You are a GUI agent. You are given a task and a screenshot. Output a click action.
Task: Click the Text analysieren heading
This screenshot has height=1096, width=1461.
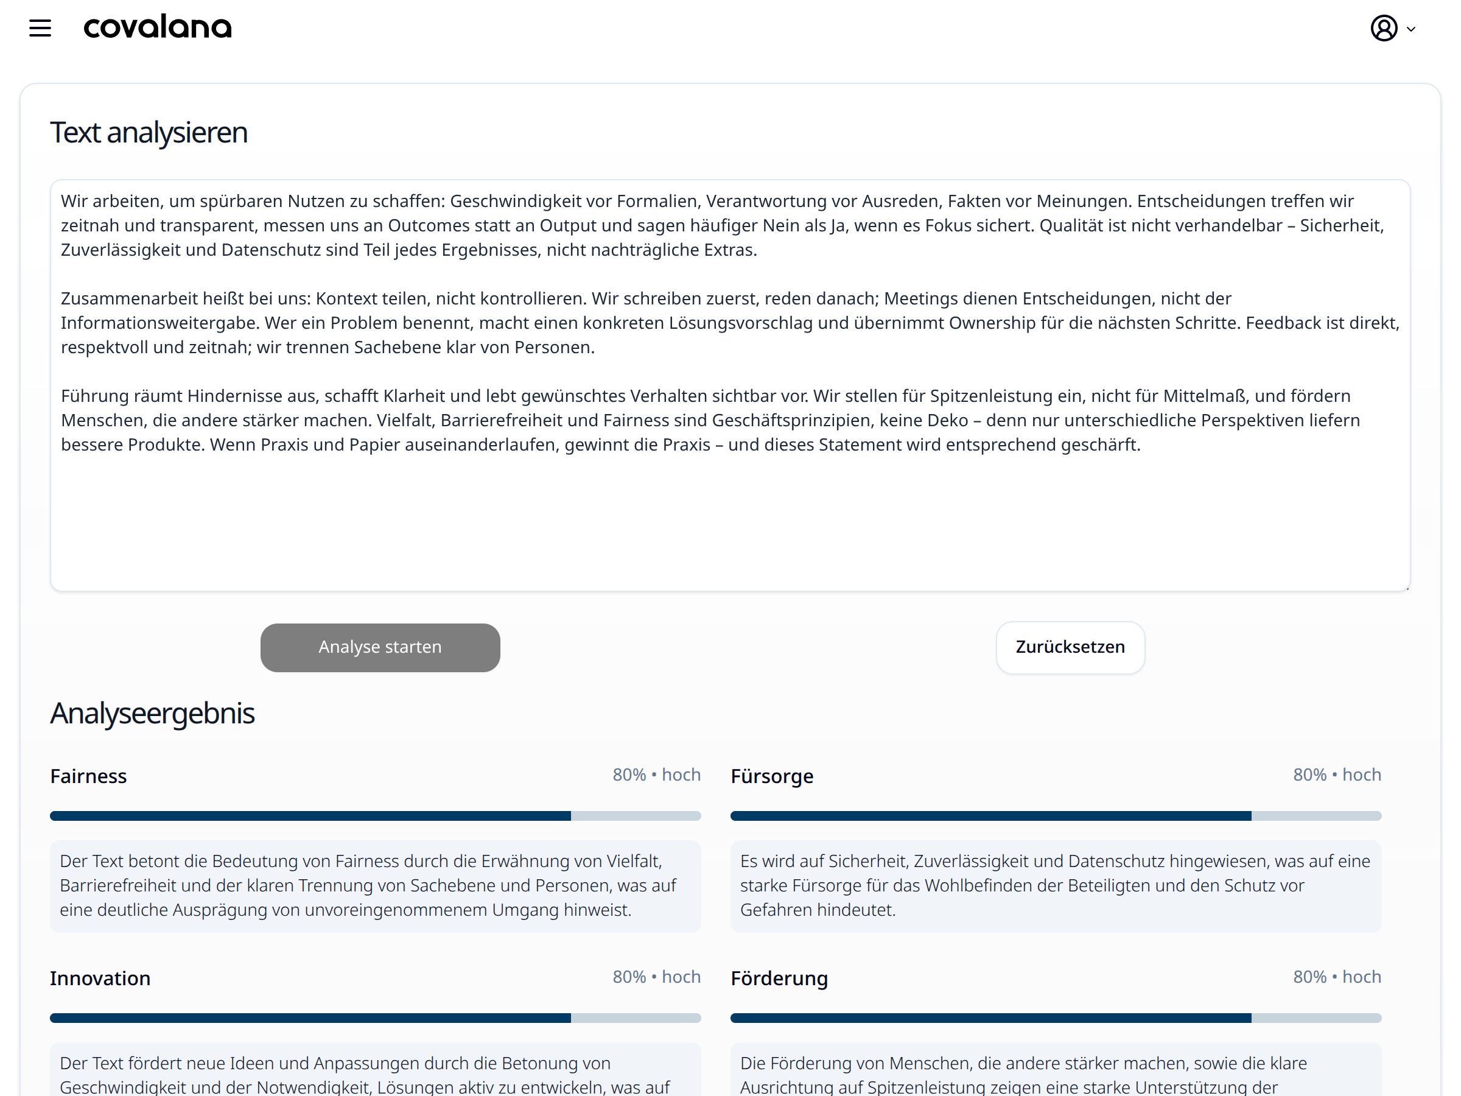149,132
